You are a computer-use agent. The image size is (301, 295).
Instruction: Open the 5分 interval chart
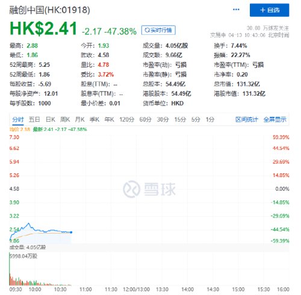196,120
